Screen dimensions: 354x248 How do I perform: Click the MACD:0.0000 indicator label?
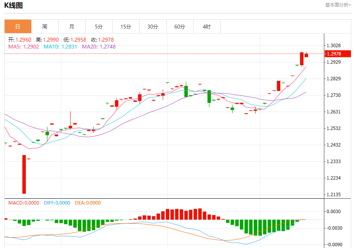[24, 203]
